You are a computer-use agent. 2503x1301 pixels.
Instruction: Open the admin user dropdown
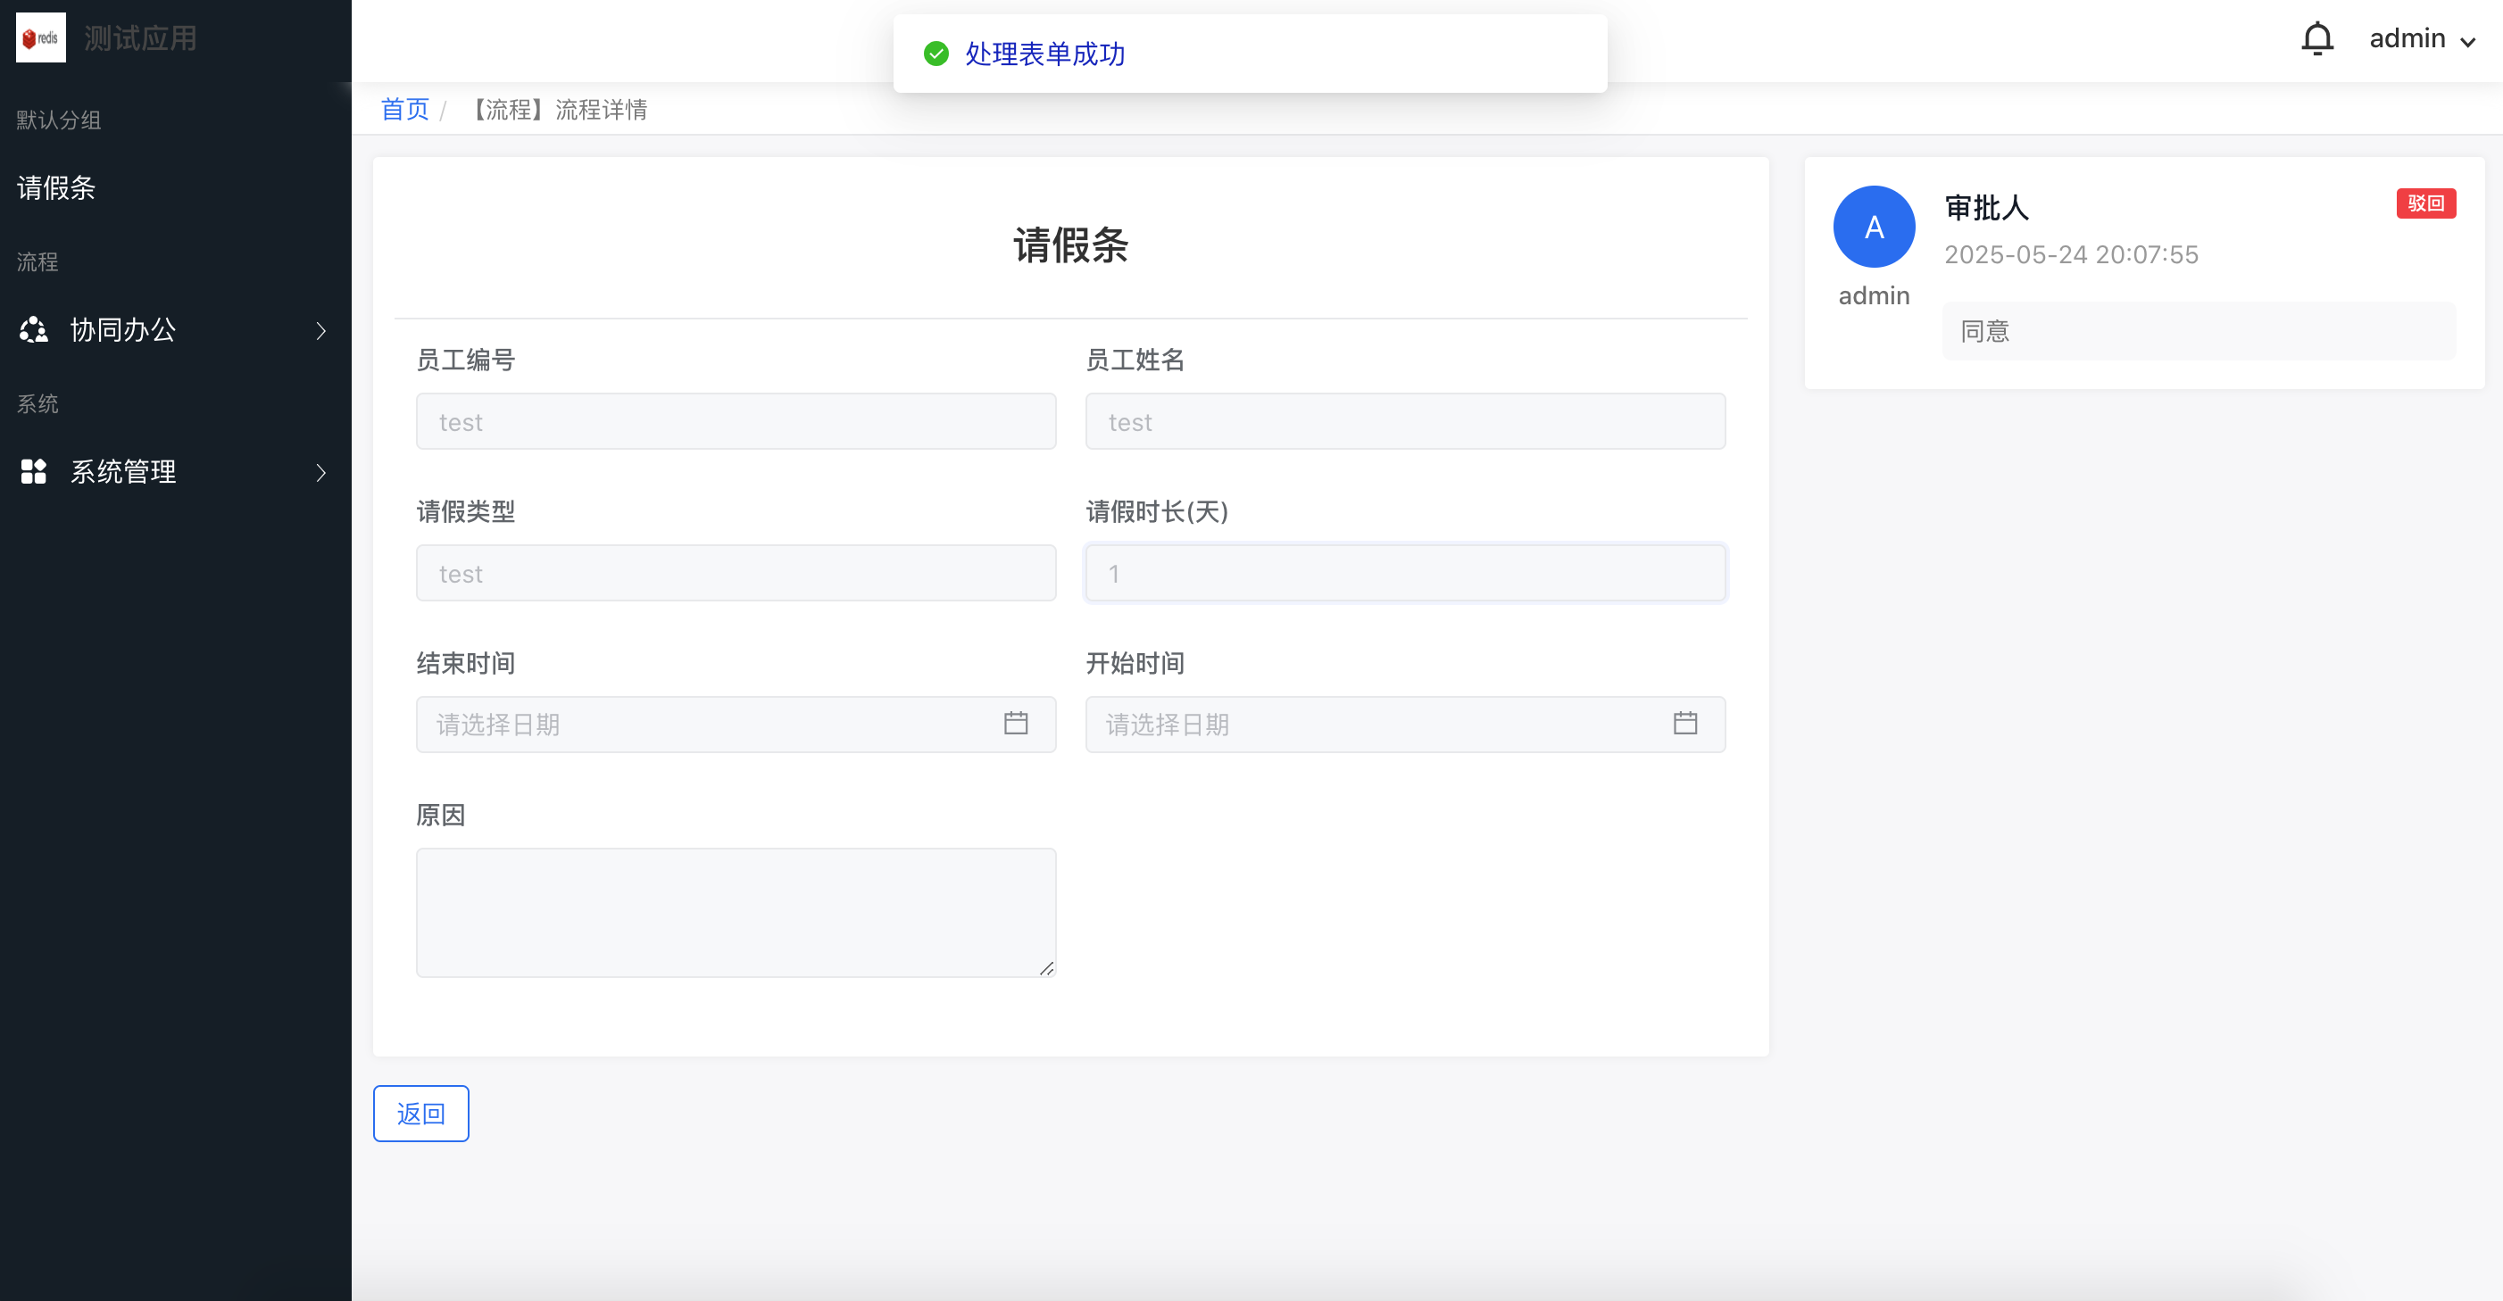[2422, 39]
